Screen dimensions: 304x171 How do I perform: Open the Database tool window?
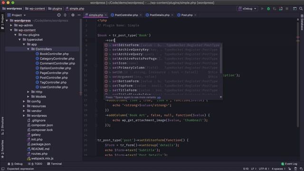click(x=302, y=22)
